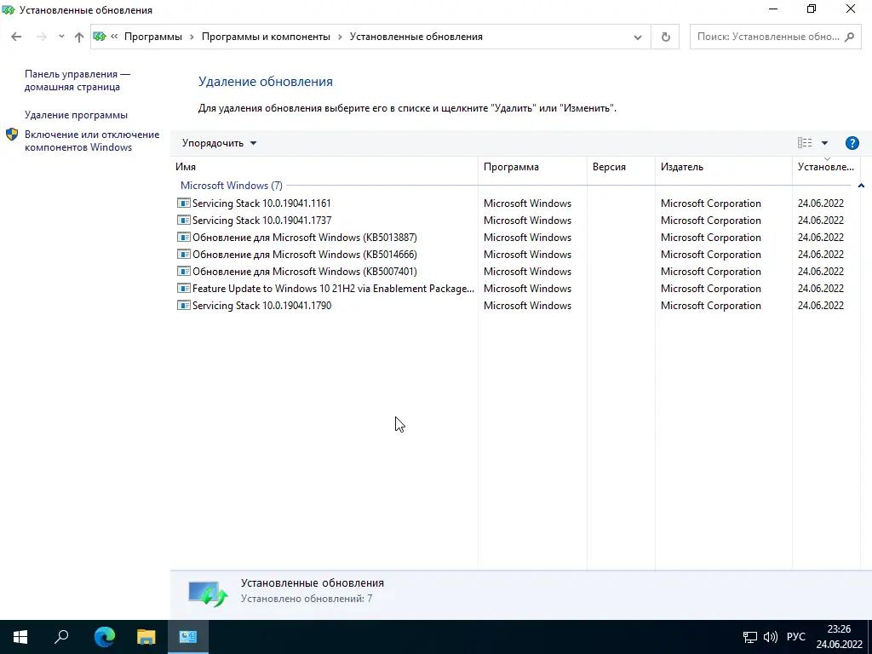Viewport: 872px width, 654px height.
Task: Click icon of KB5014666 update
Action: tap(184, 254)
